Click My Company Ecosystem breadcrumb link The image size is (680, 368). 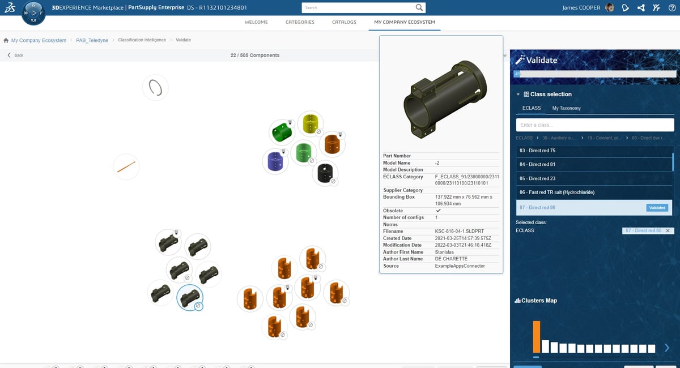39,40
